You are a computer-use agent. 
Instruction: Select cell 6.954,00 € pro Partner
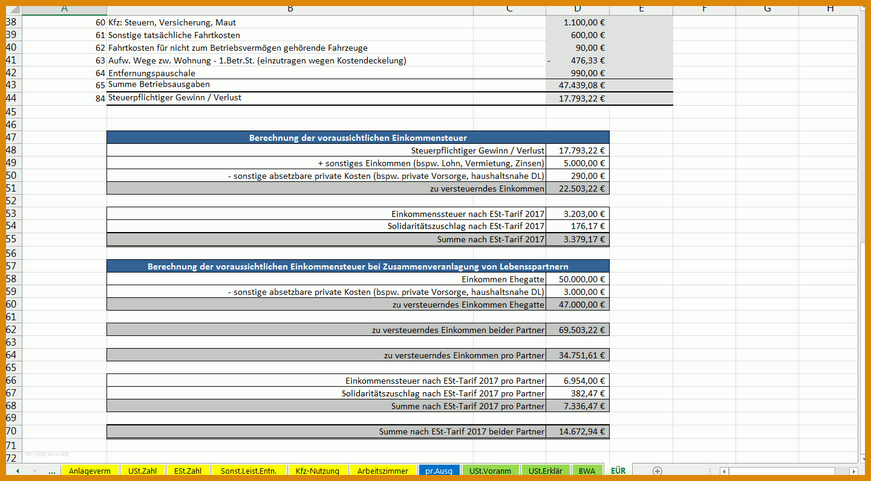[578, 381]
